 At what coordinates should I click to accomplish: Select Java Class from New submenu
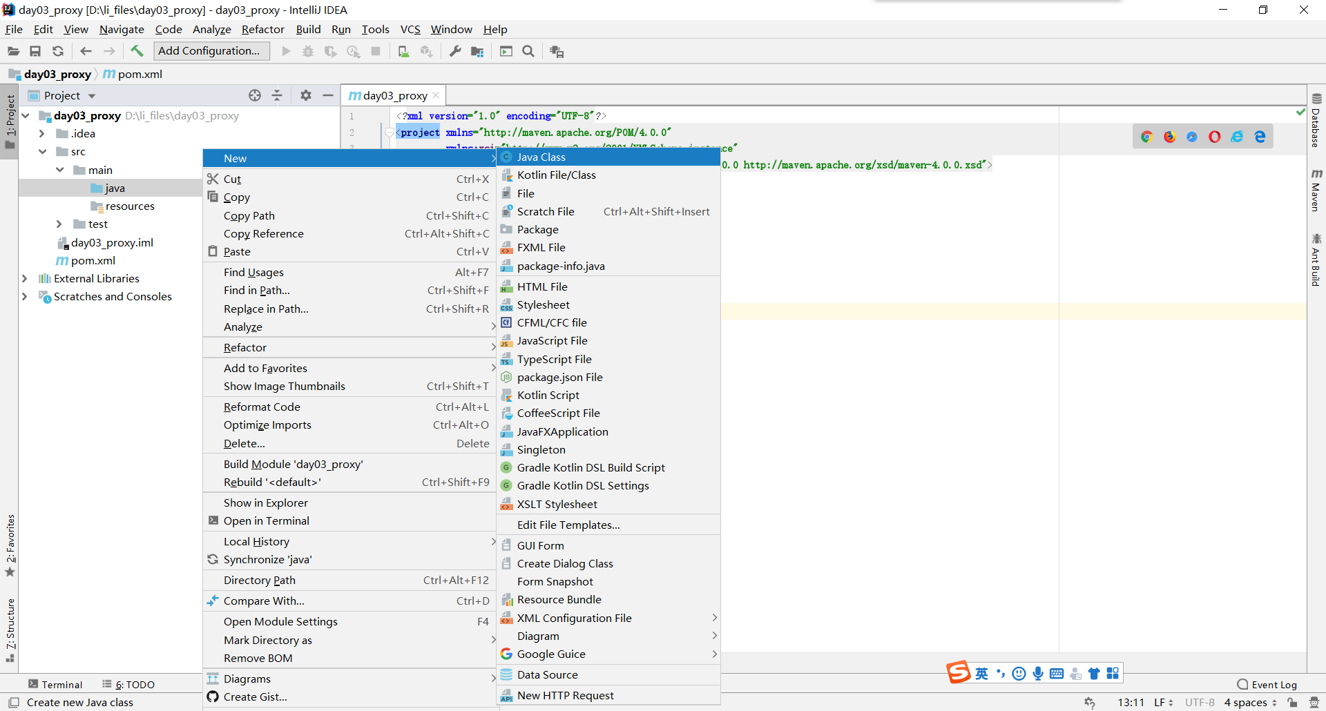coord(608,157)
